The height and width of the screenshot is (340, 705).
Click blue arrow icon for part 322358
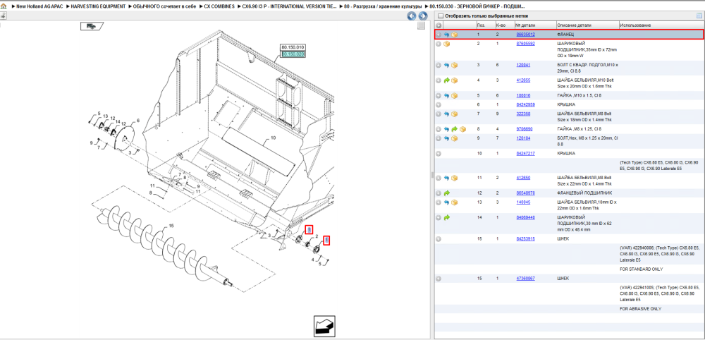[x=446, y=114]
